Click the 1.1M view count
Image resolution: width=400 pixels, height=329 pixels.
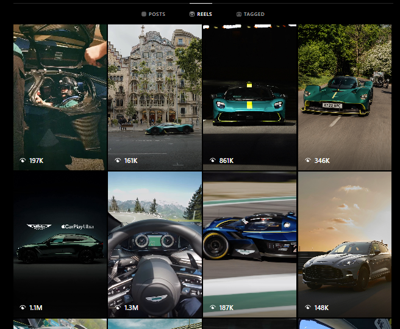coord(36,308)
